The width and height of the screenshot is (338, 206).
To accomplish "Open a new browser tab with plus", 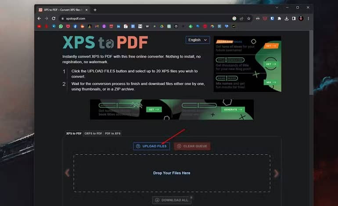I will point(95,10).
